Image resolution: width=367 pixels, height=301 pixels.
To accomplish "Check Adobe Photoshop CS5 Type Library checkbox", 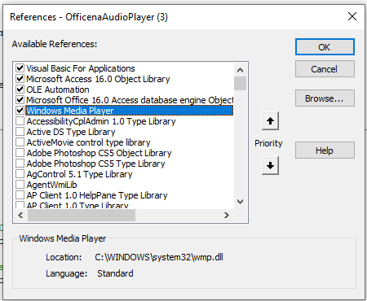I will [x=20, y=164].
